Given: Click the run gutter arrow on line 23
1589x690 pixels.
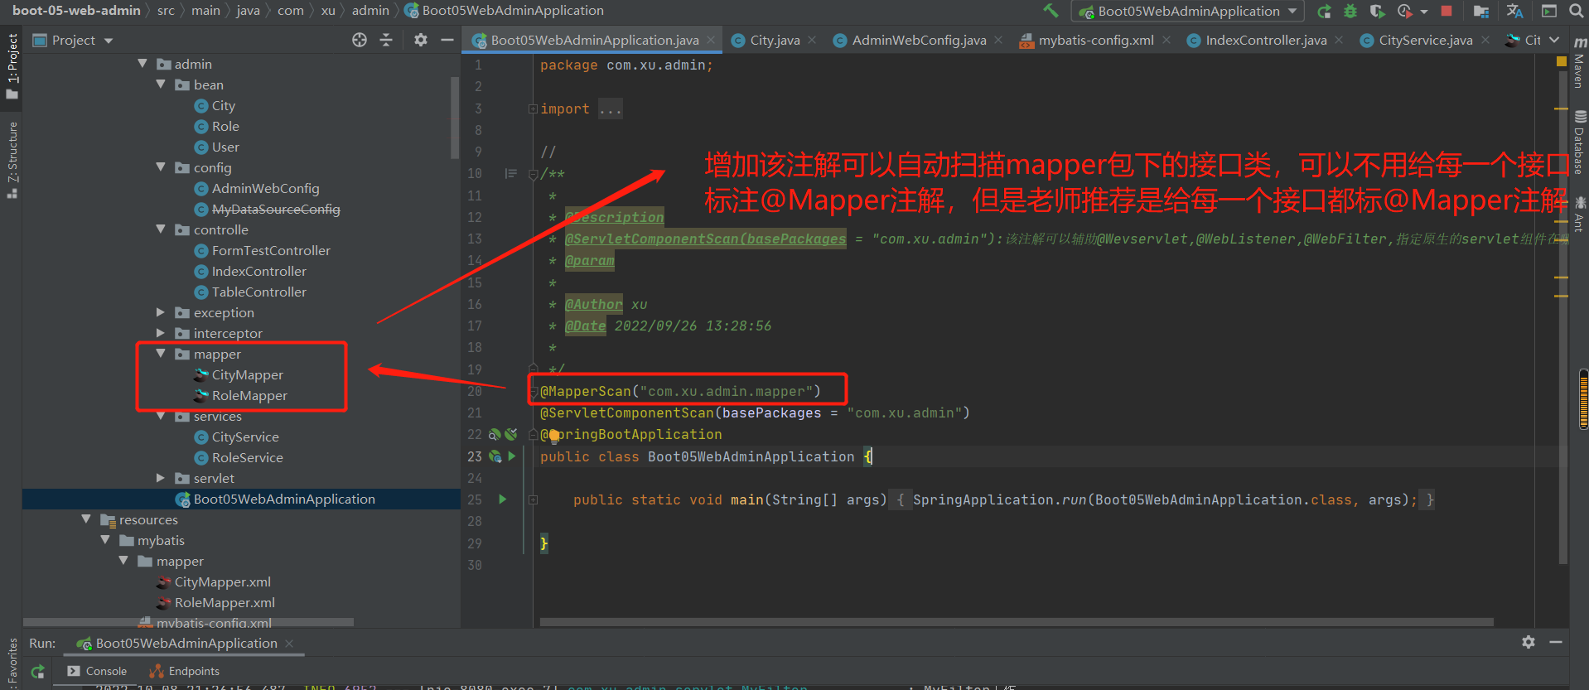Looking at the screenshot, I should pyautogui.click(x=512, y=456).
